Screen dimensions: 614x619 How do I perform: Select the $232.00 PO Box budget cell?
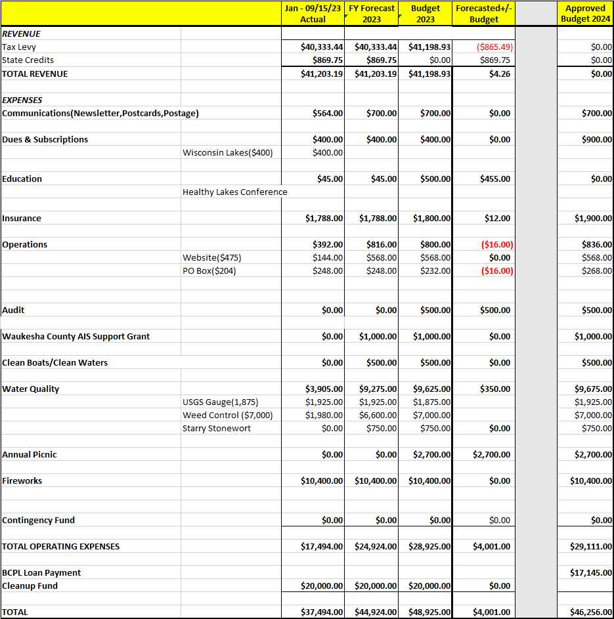point(435,271)
